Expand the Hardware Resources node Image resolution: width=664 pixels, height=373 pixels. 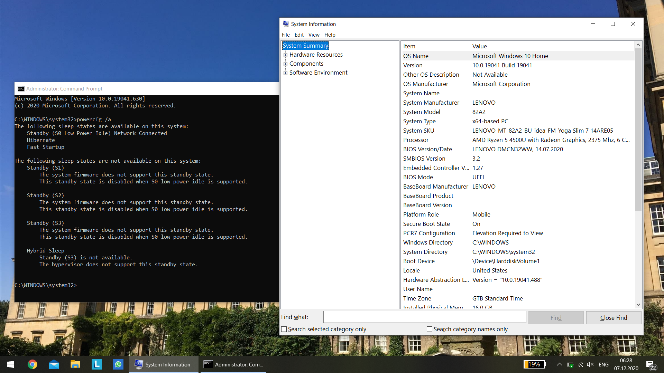point(285,55)
